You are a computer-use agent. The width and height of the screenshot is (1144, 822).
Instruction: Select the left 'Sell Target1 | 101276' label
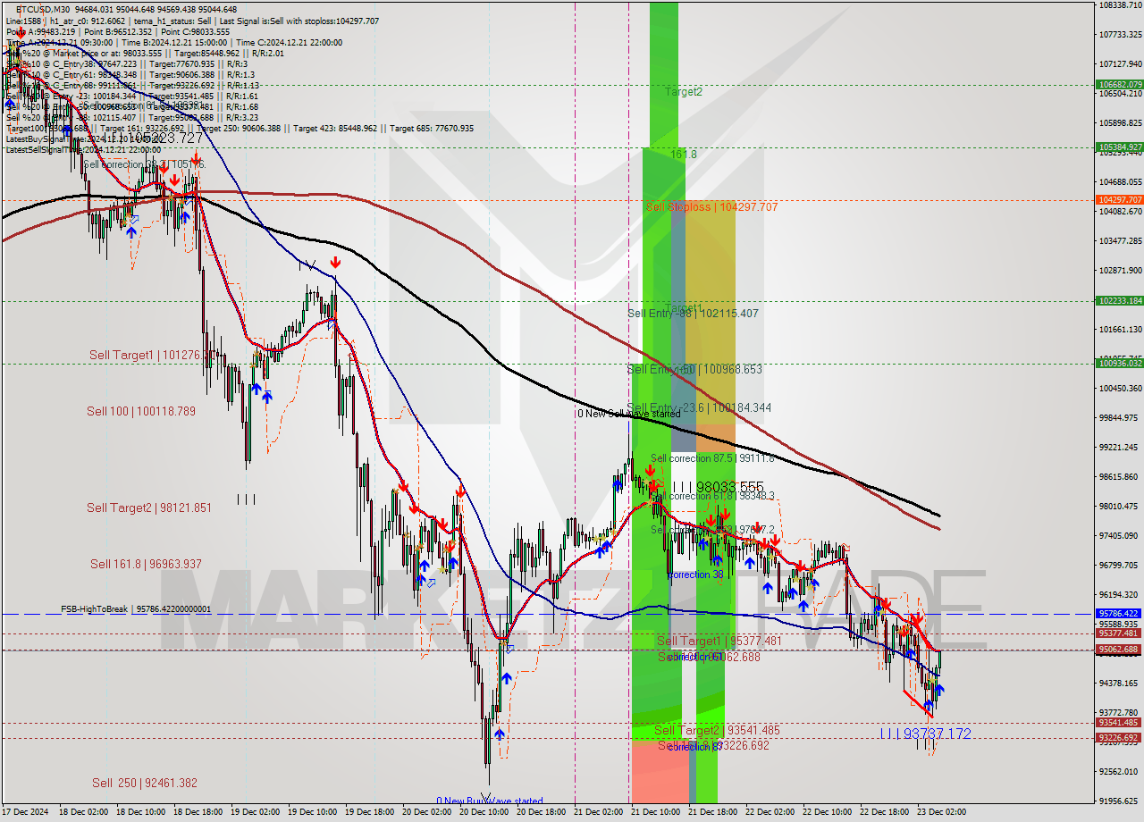pyautogui.click(x=148, y=355)
